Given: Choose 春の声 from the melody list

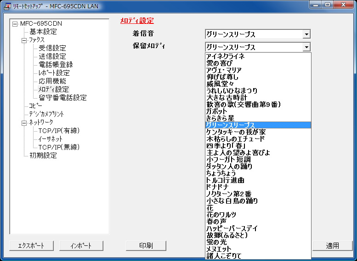Looking at the screenshot, I should pos(258,221).
